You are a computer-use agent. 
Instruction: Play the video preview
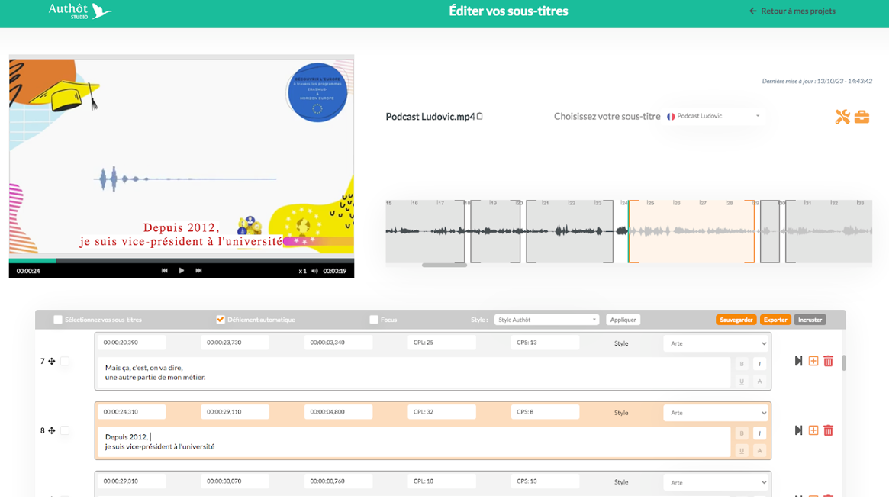182,270
